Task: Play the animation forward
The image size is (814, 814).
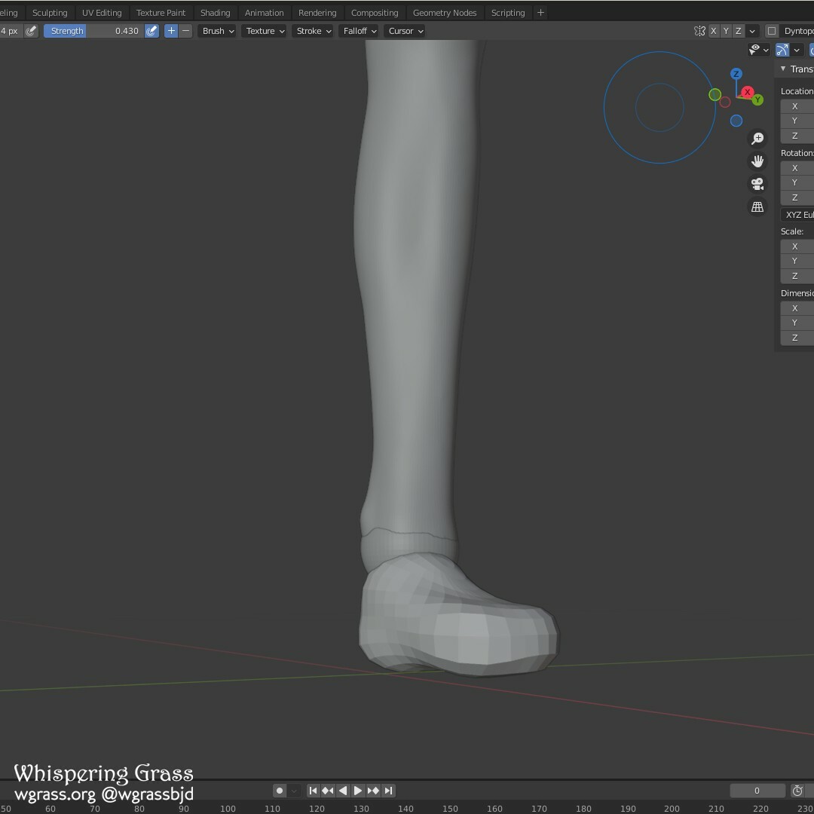Action: [x=358, y=791]
